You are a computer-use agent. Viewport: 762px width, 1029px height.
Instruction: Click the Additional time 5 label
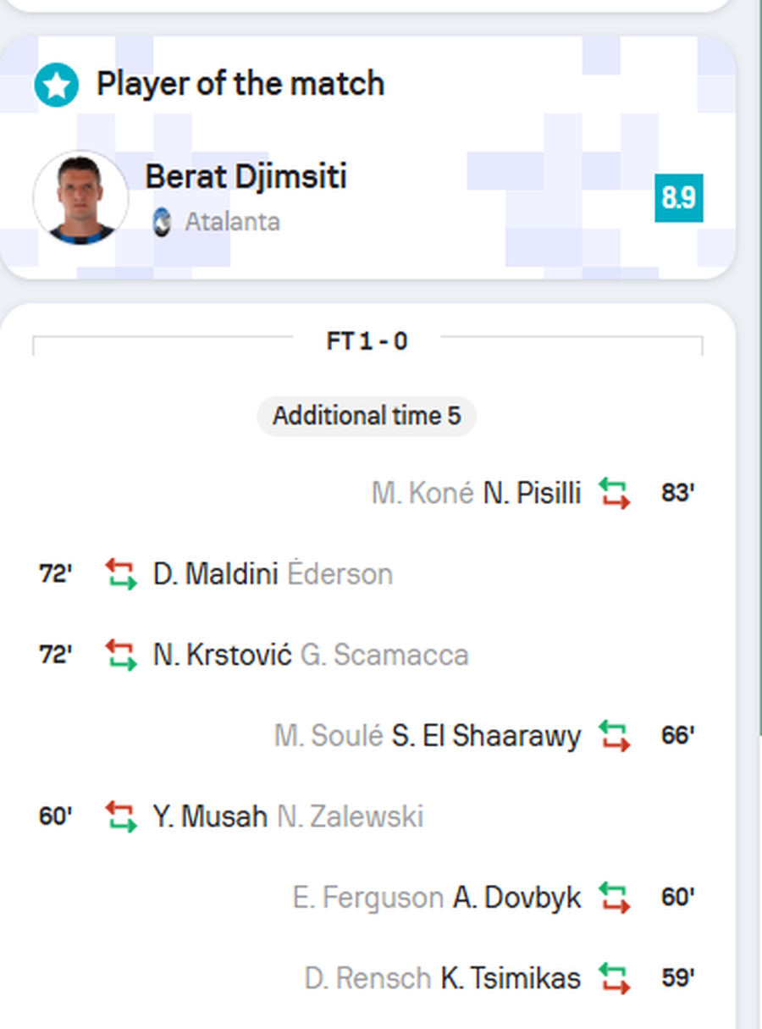point(367,416)
